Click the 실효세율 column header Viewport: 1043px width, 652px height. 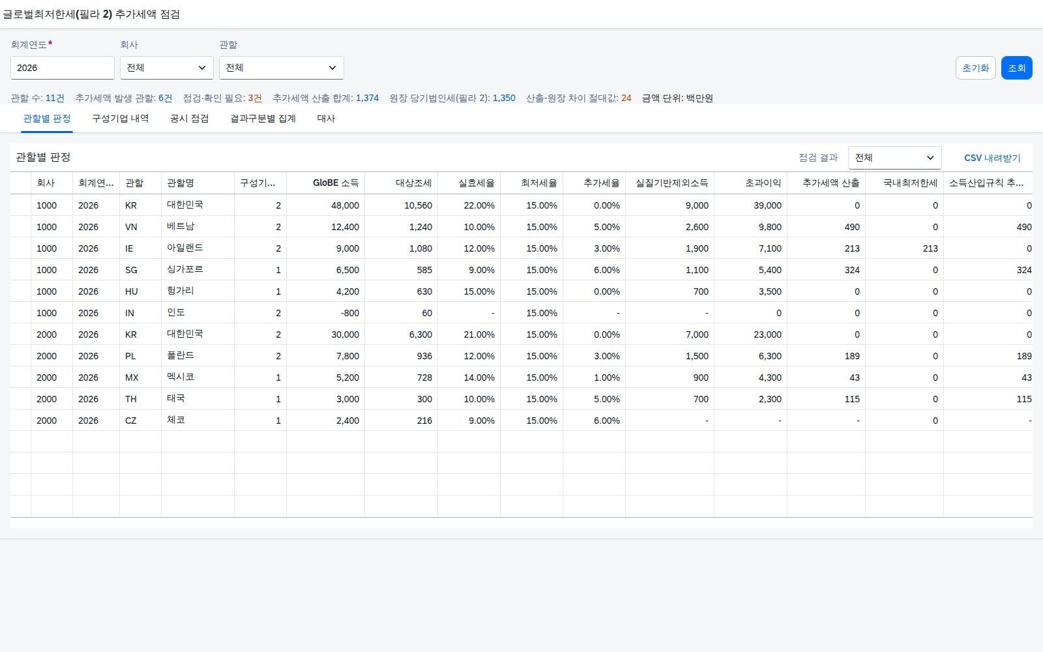[x=469, y=183]
